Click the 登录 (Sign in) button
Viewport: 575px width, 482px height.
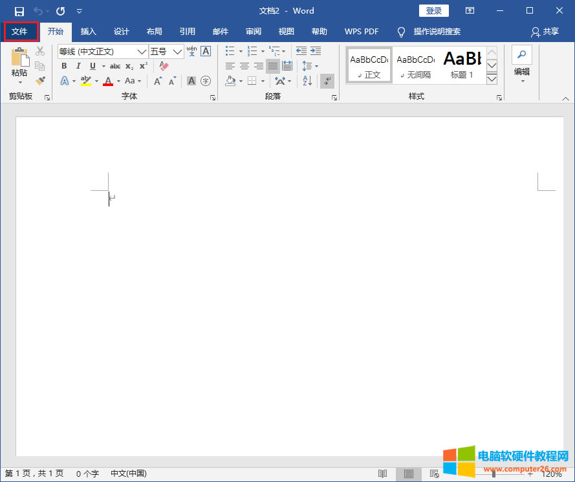click(433, 11)
